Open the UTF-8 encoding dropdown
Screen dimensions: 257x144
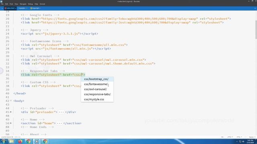coord(230,137)
